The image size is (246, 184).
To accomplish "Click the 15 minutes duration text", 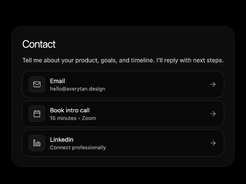I will pos(63,118).
